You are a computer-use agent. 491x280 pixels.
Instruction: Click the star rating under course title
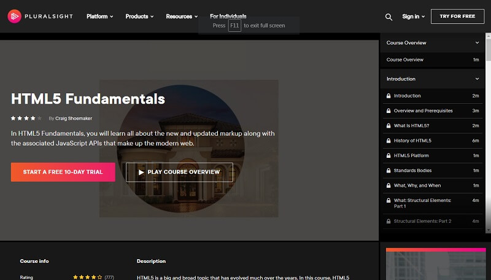point(26,118)
